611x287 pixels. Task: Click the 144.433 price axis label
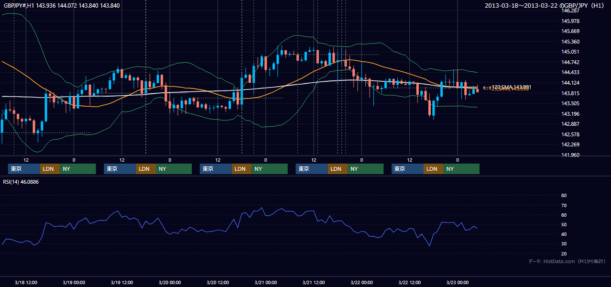coord(570,72)
